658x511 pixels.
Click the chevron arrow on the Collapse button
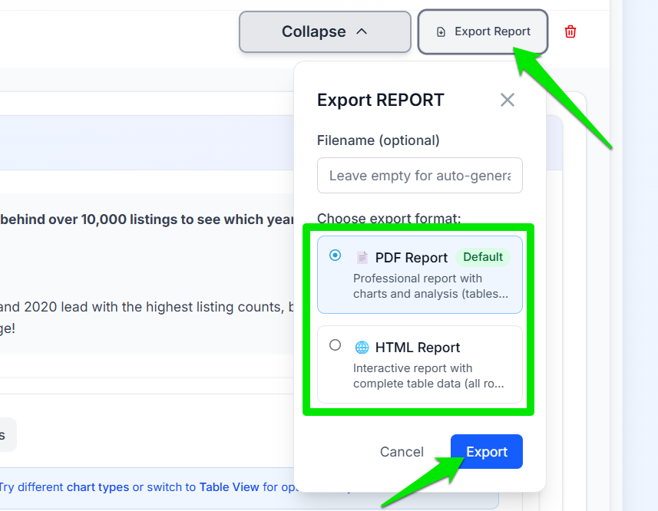click(362, 31)
